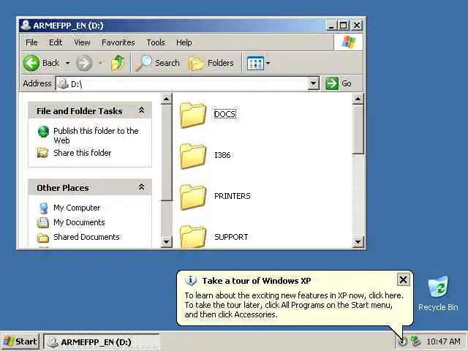Expand the Address bar dropdown

pyautogui.click(x=314, y=83)
